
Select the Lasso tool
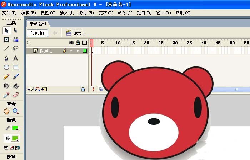coord(15,48)
